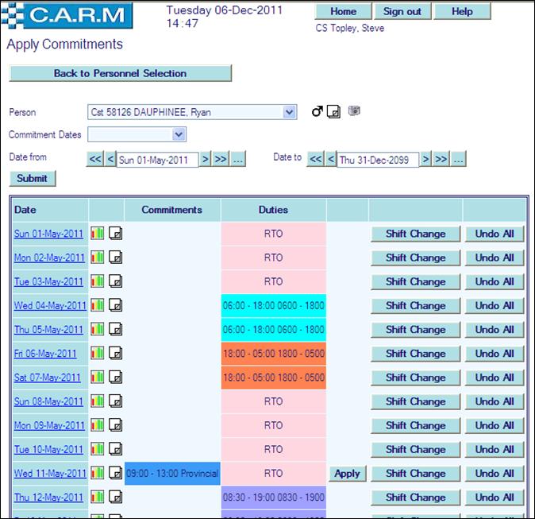Screen dimensions: 535x519
Task: Open the Commitment Dates dropdown
Action: (x=179, y=135)
